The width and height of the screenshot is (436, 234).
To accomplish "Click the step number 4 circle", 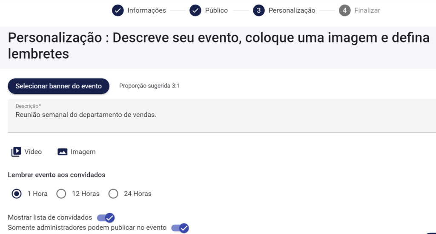I will pyautogui.click(x=345, y=11).
